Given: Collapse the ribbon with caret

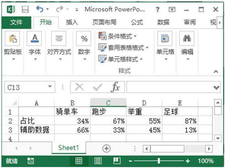Looking at the screenshot, I should click(216, 72).
